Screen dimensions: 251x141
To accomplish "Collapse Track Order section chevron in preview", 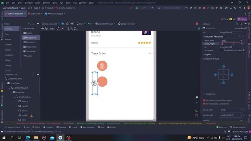I will 149,53.
